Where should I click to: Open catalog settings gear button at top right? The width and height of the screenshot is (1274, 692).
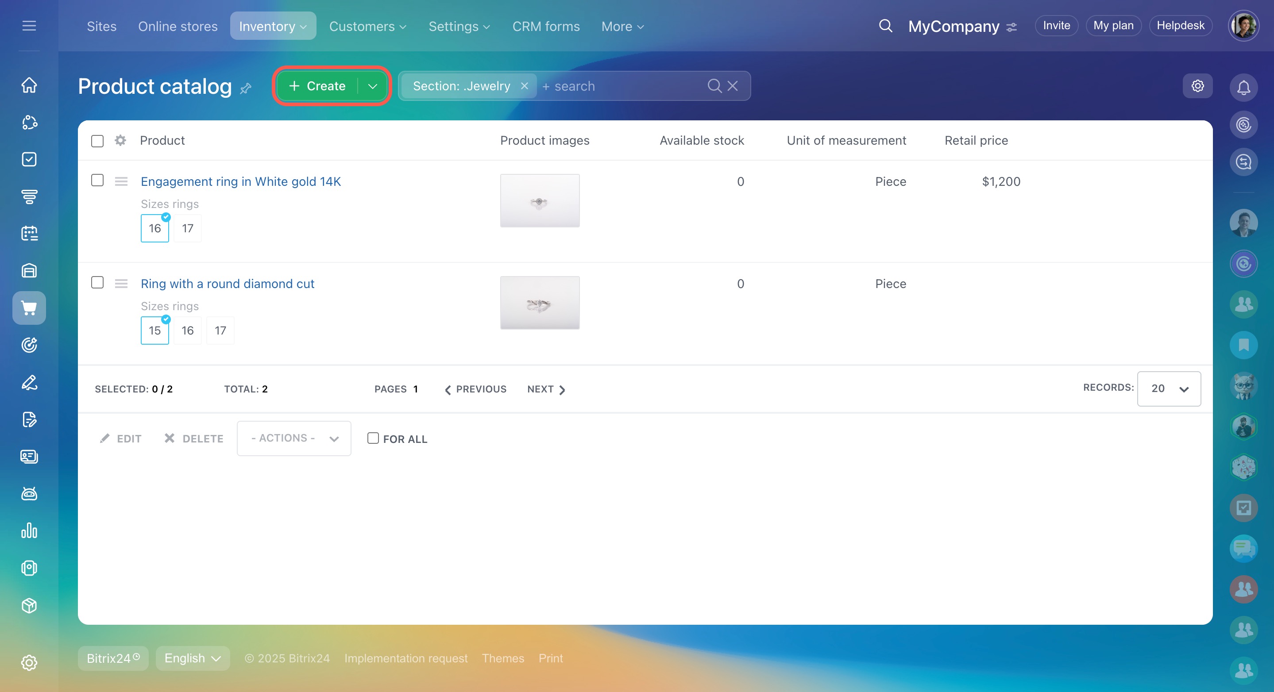point(1197,86)
